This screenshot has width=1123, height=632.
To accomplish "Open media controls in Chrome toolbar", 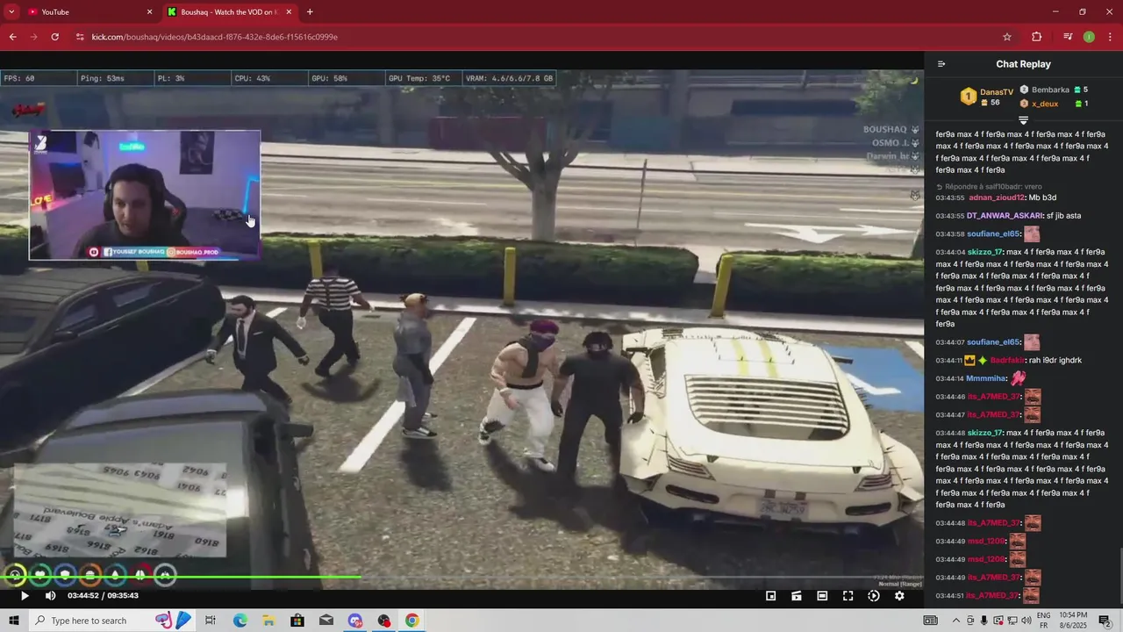I will 1068,37.
